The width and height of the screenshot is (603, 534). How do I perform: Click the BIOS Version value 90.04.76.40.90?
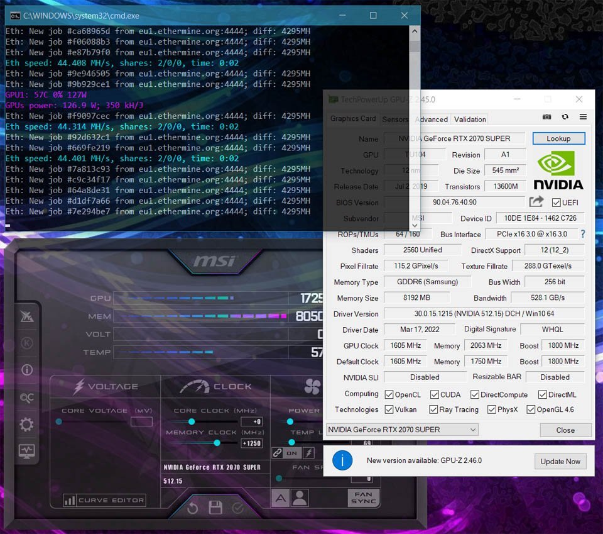click(x=454, y=202)
